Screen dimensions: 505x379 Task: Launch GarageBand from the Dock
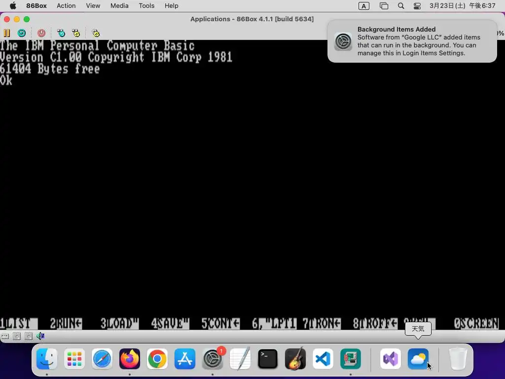[295, 359]
